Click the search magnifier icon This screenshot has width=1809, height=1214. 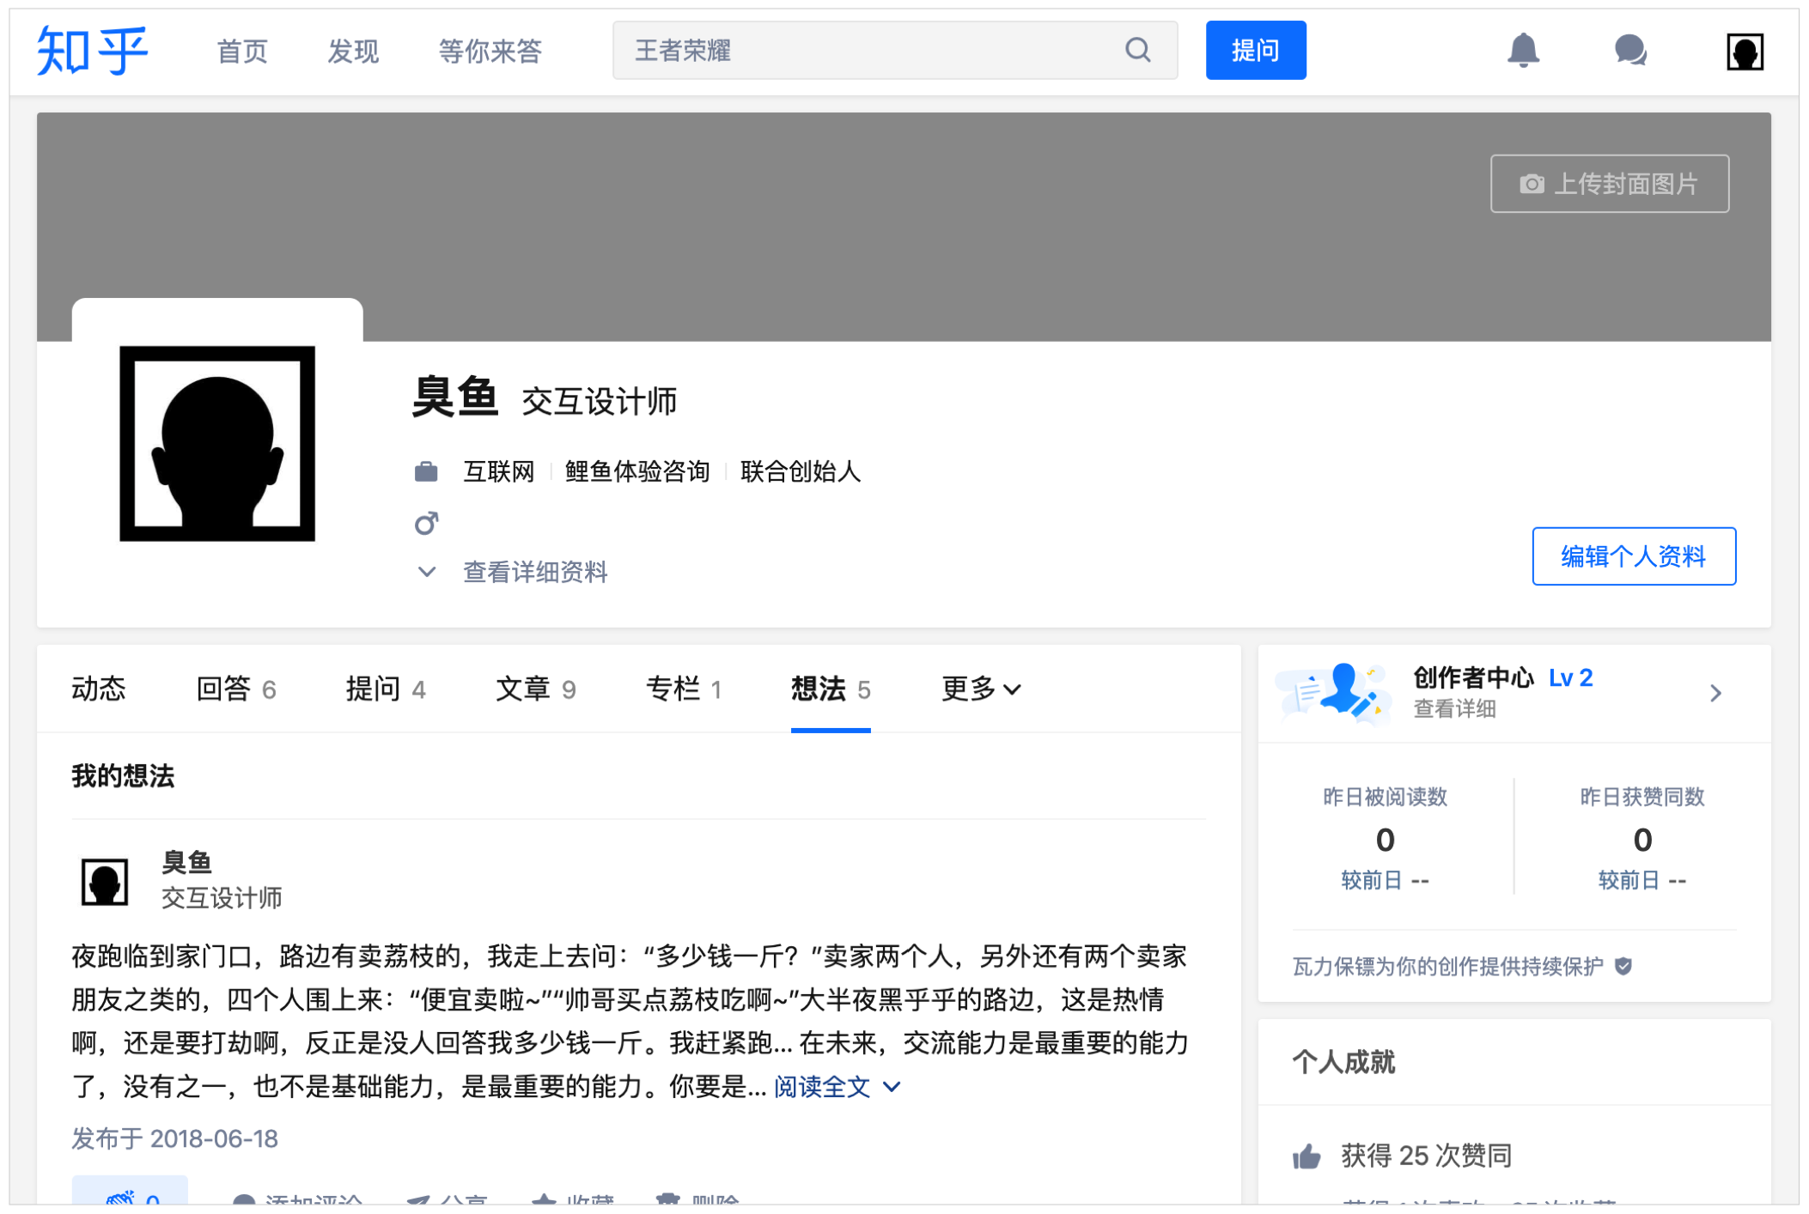1137,50
